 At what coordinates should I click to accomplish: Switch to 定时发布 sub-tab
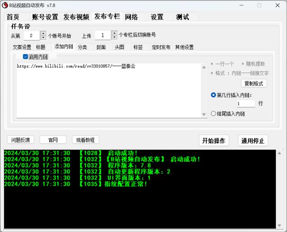click(x=161, y=47)
